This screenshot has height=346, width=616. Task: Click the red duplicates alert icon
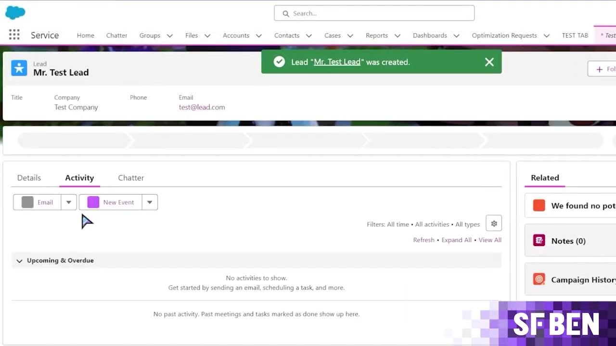point(539,206)
